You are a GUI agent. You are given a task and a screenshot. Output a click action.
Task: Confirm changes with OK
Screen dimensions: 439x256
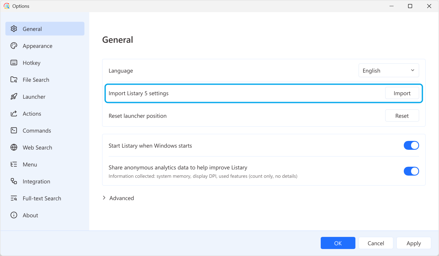(x=338, y=243)
